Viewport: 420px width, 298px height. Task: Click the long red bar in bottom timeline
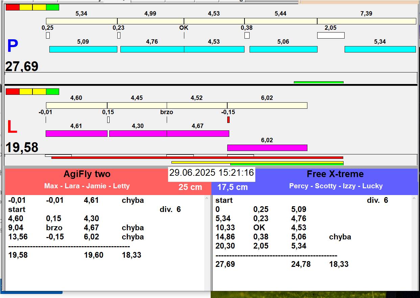[197, 157]
